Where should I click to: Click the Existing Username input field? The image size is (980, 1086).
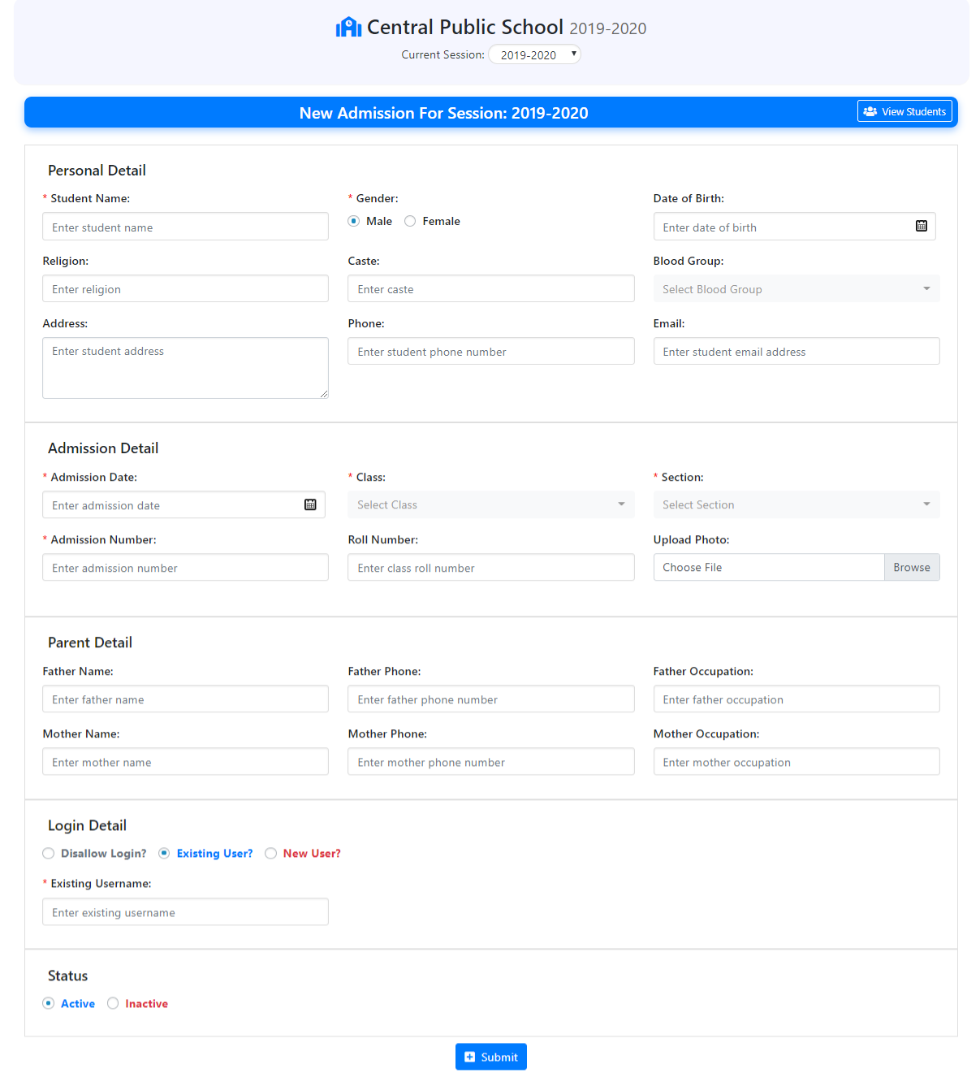pyautogui.click(x=185, y=911)
